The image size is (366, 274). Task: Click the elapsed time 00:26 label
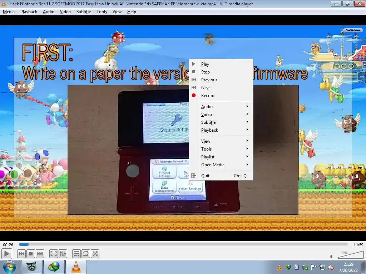click(8, 245)
